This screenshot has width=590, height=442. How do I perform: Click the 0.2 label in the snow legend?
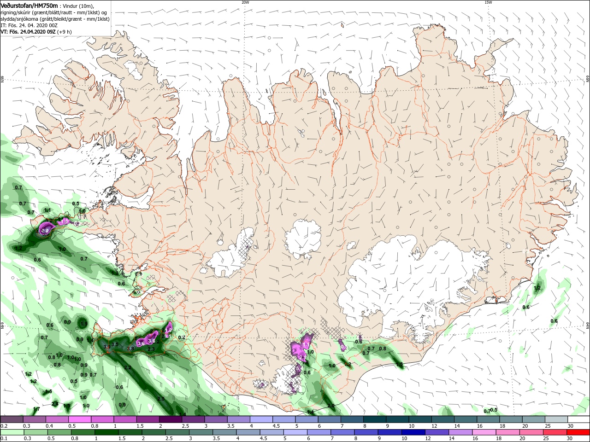point(4,426)
